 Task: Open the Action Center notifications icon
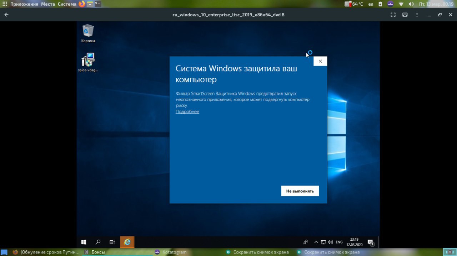(371, 242)
